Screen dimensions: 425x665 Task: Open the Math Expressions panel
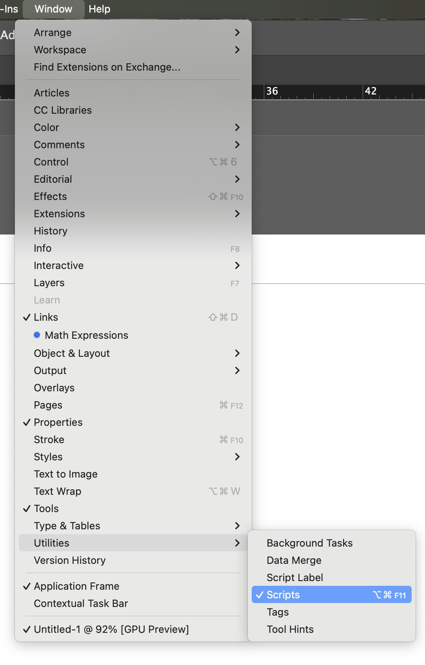click(x=86, y=335)
